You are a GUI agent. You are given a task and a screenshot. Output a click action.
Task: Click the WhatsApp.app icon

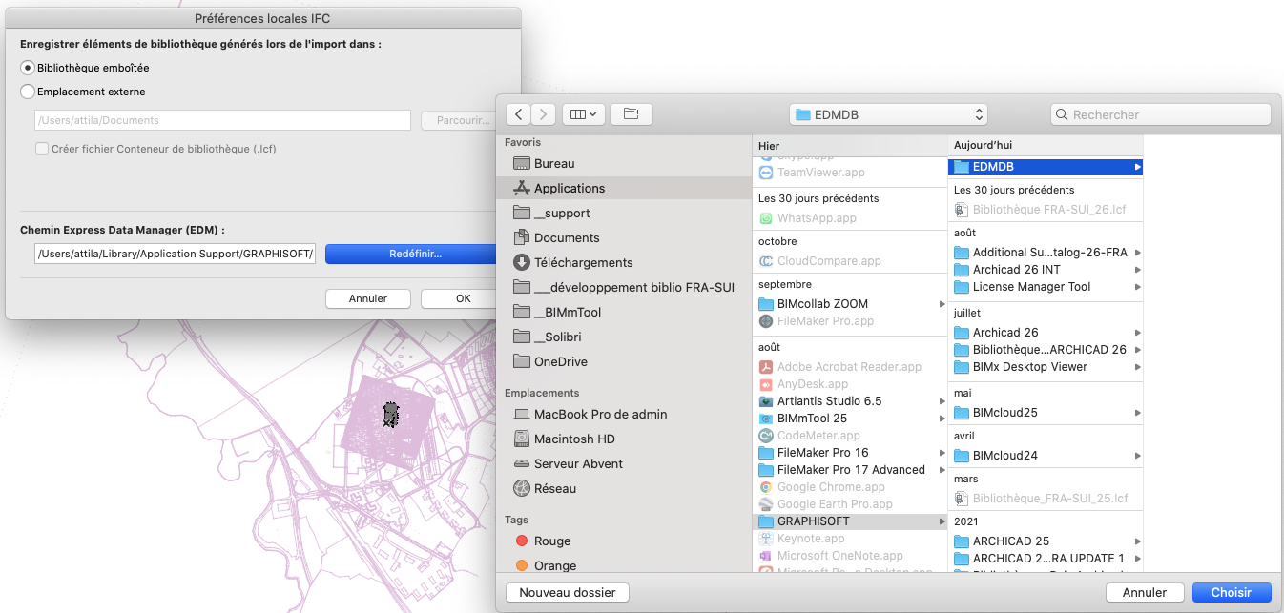766,218
